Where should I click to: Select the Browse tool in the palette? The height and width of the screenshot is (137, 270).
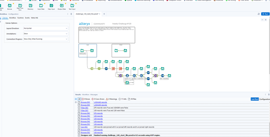coord(10,6)
